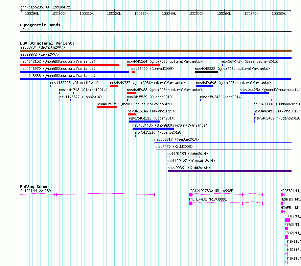Viewport: 301px width, 266px height.
Task: Select the nsv4042152 red gnomAD variant bar
Action: tap(70, 65)
